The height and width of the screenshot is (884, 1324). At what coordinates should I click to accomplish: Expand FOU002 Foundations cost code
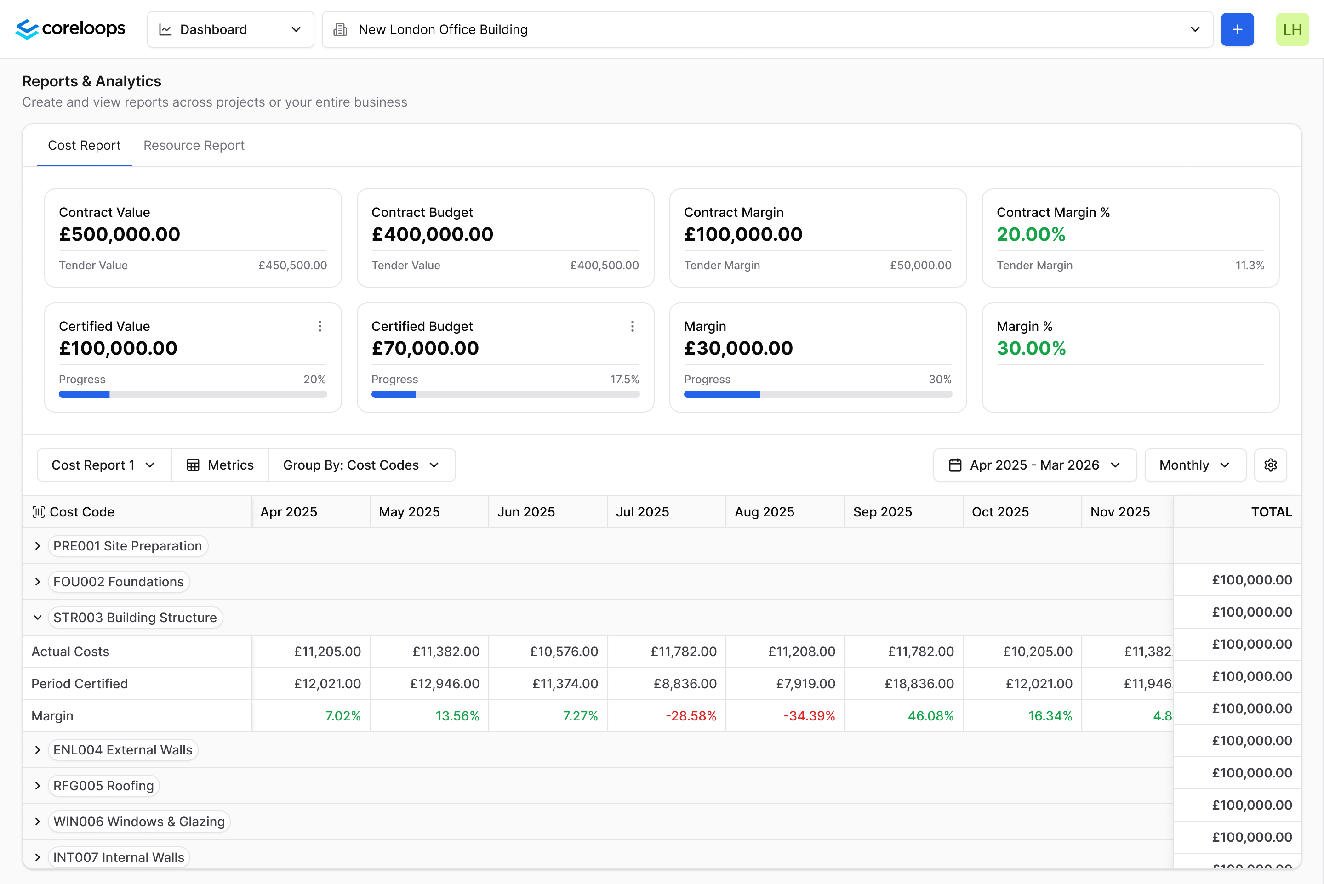[38, 582]
